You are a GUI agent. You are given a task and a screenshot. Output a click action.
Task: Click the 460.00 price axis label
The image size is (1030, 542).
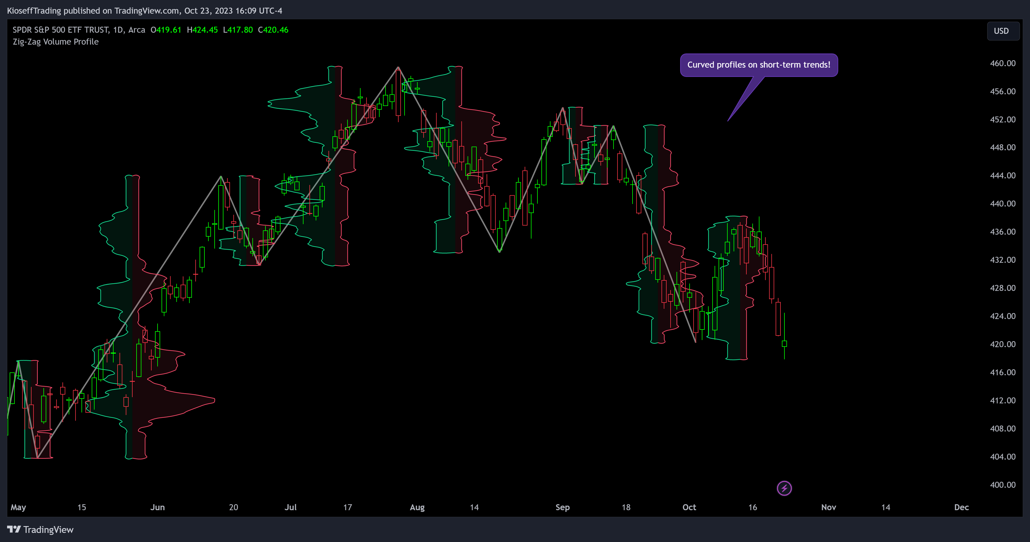pyautogui.click(x=1002, y=63)
